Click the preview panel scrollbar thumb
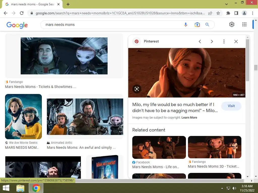Viewport: 258px width, 193px height. tap(247, 60)
